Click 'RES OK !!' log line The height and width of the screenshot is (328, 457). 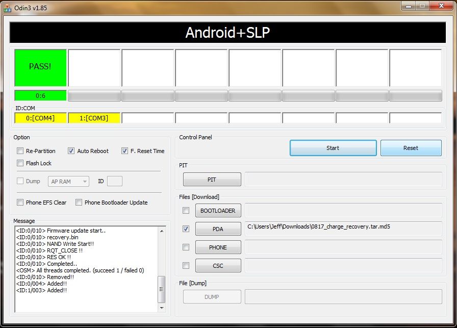(x=44, y=257)
